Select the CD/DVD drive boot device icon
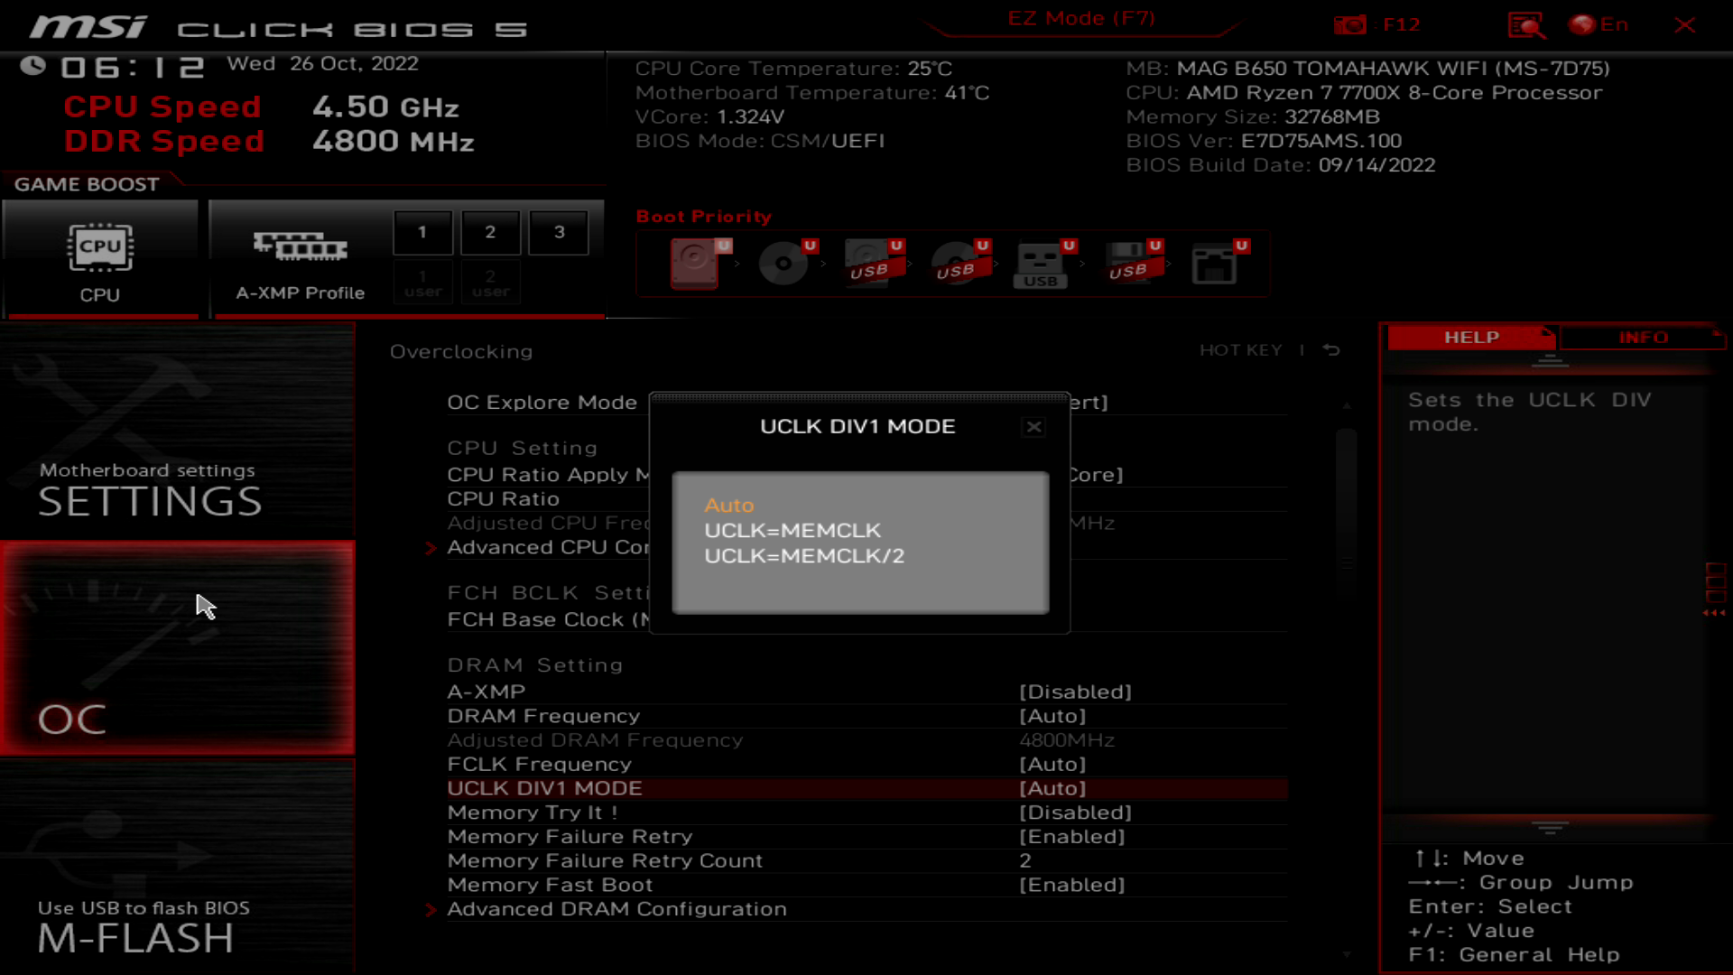Image resolution: width=1733 pixels, height=975 pixels. pos(783,264)
